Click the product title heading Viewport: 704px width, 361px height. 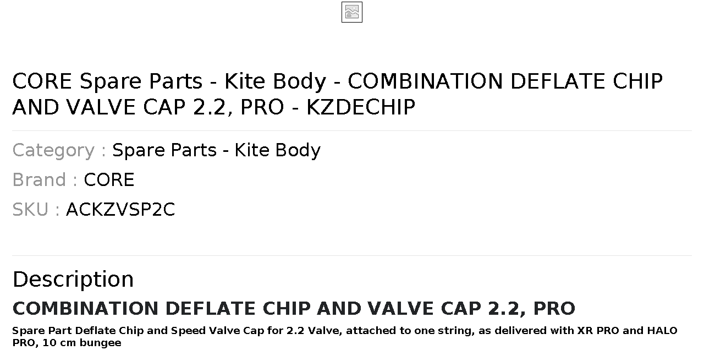point(337,94)
